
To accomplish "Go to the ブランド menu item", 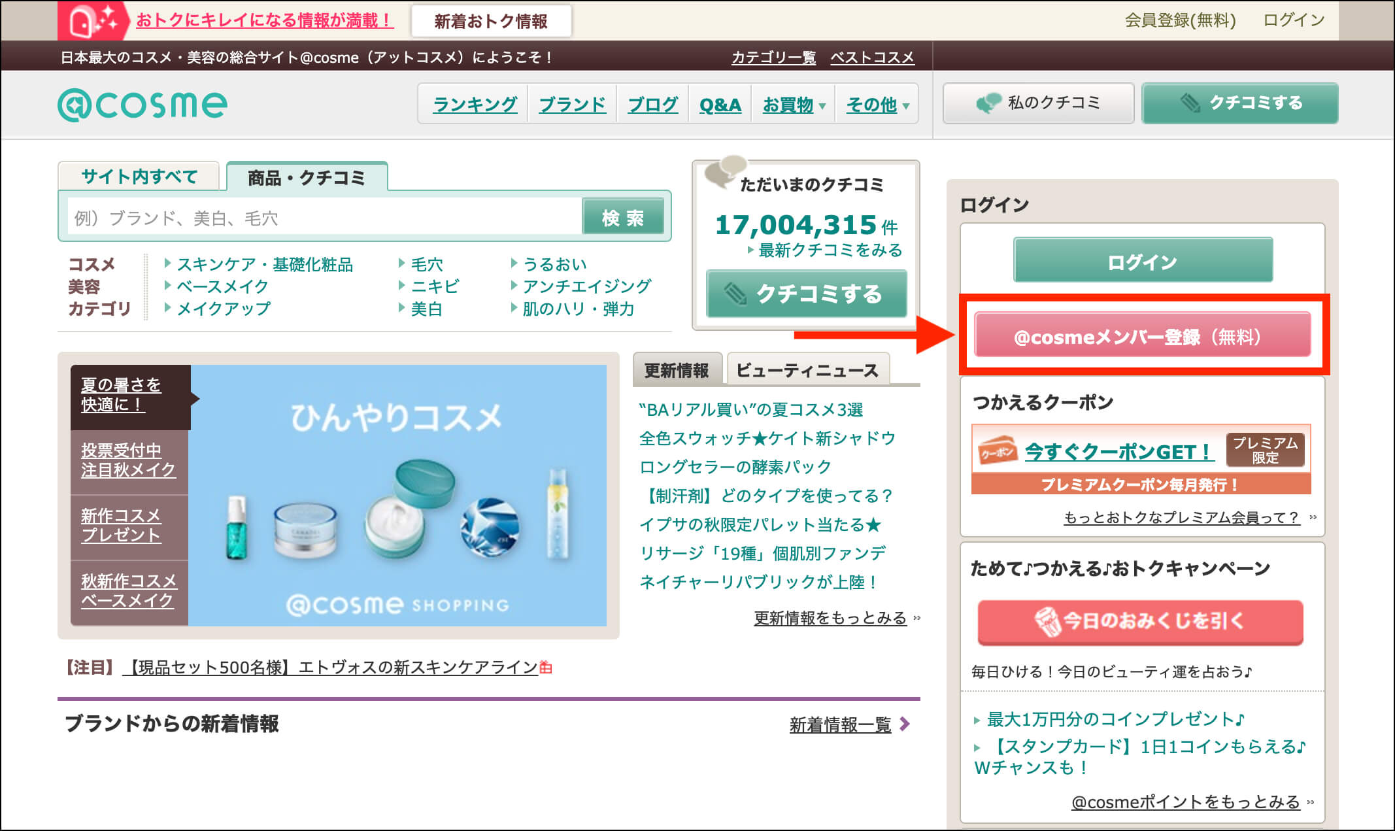I will click(x=572, y=105).
